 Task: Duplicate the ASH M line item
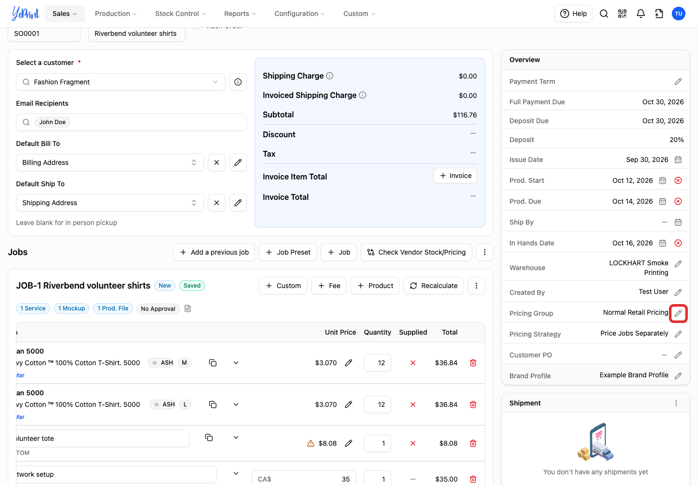point(213,363)
